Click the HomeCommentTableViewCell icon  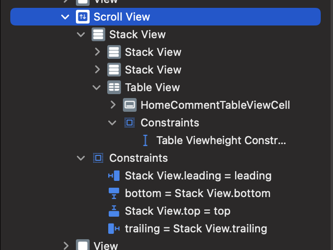[129, 105]
